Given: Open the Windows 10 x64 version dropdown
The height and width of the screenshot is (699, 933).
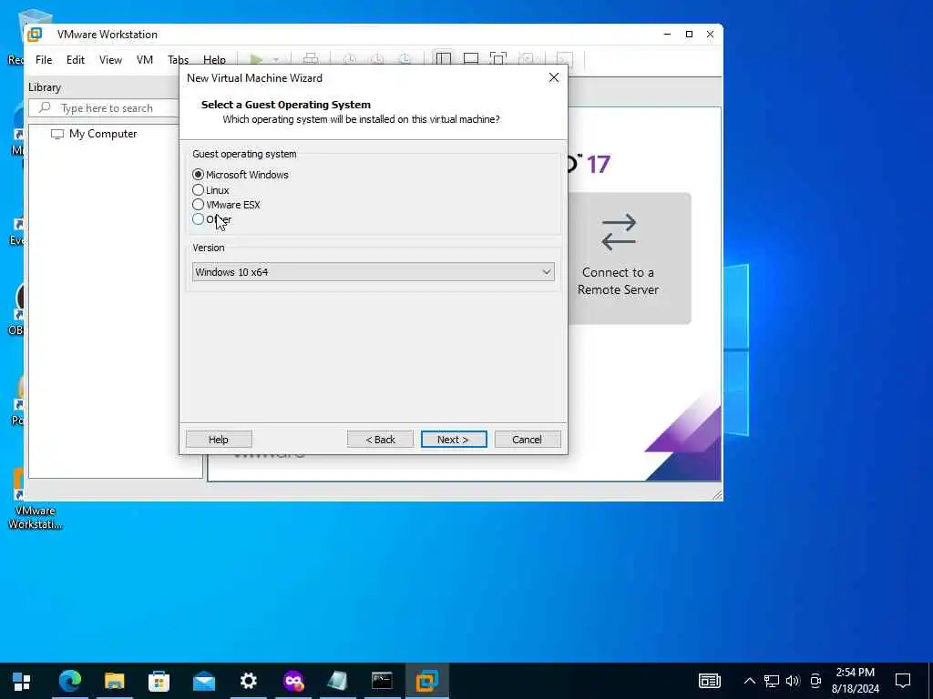Looking at the screenshot, I should (x=373, y=271).
